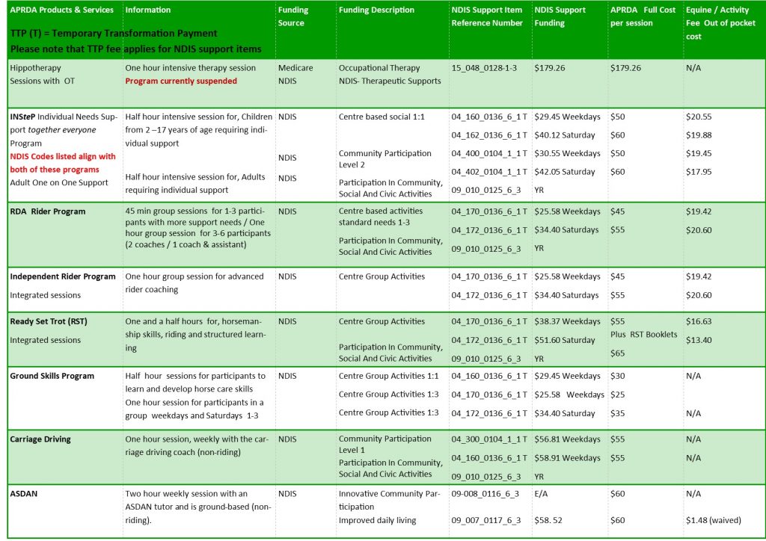
Task: Select the 'Plus RST Booklets' cost note
Action: [x=644, y=334]
